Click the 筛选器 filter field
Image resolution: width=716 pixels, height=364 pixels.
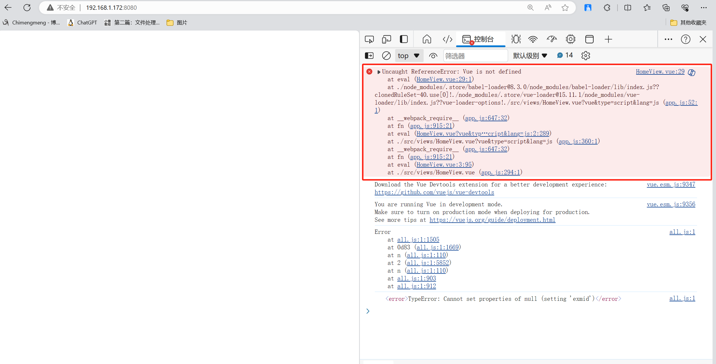click(x=476, y=56)
